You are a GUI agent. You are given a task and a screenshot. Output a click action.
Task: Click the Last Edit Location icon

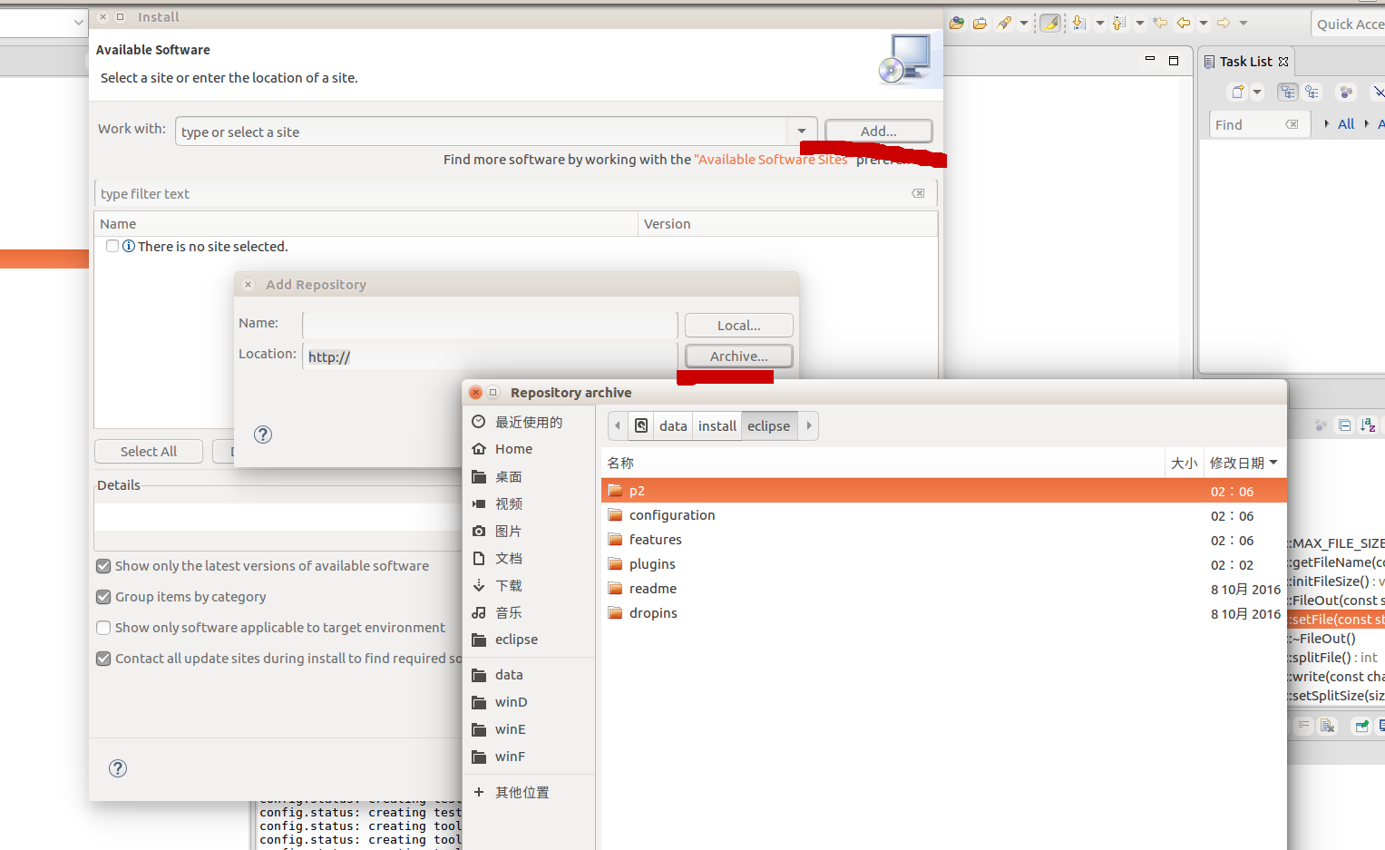pos(1160,24)
